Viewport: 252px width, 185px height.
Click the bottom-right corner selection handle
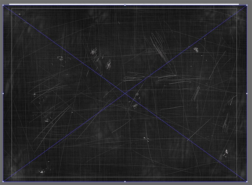click(247, 182)
